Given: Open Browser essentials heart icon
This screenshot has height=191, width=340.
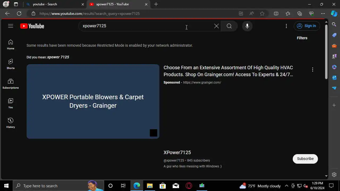Looking at the screenshot, I should (311, 14).
